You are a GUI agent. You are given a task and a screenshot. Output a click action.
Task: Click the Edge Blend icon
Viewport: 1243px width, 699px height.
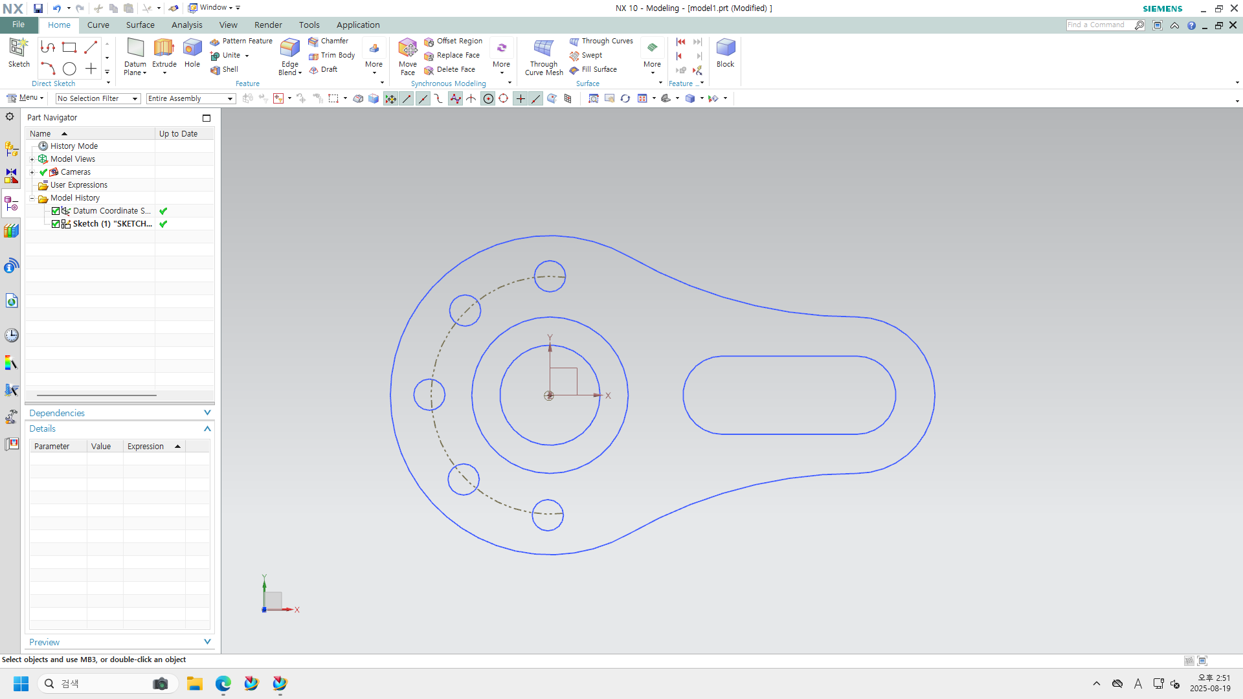coord(289,49)
